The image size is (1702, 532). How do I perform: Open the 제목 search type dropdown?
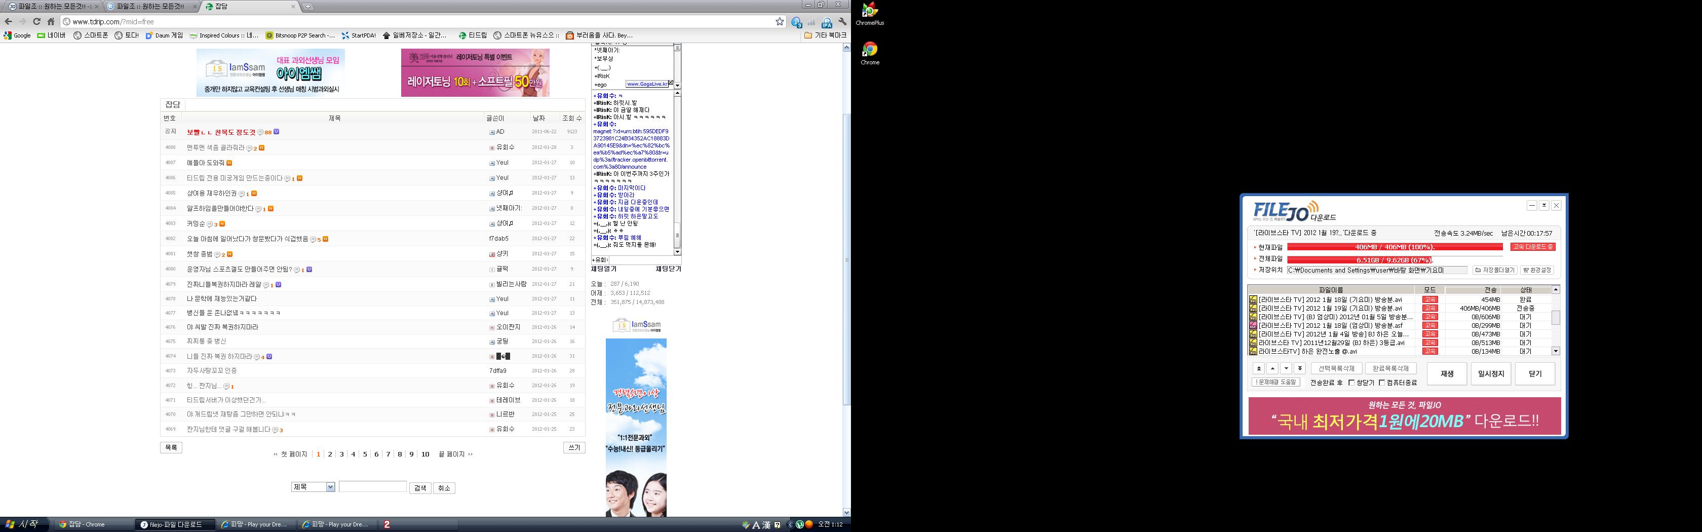pyautogui.click(x=313, y=487)
